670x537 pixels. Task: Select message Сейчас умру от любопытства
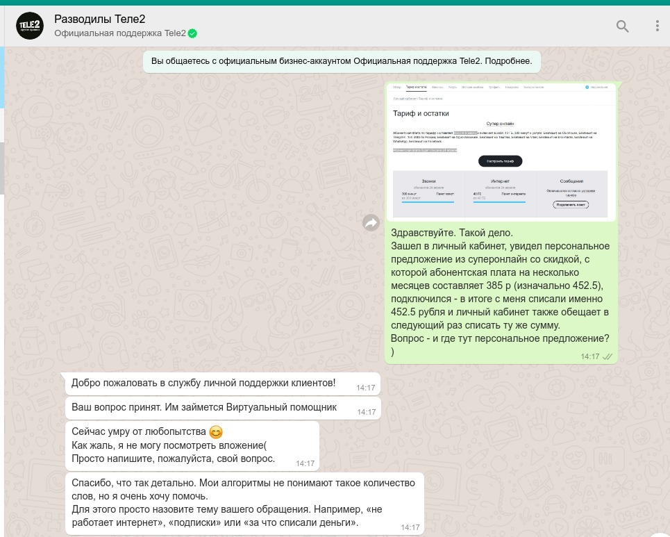(192, 445)
